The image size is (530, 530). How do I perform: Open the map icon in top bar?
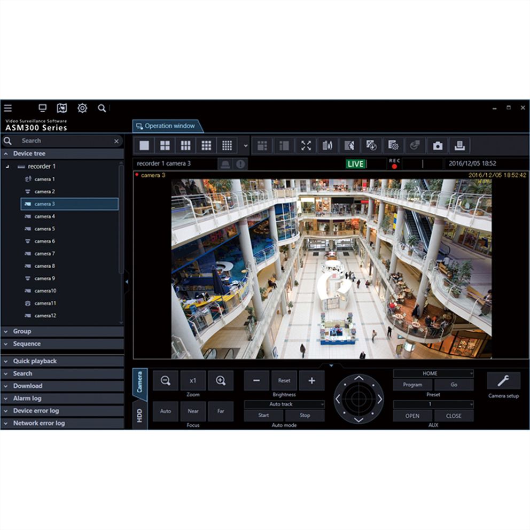tap(62, 108)
